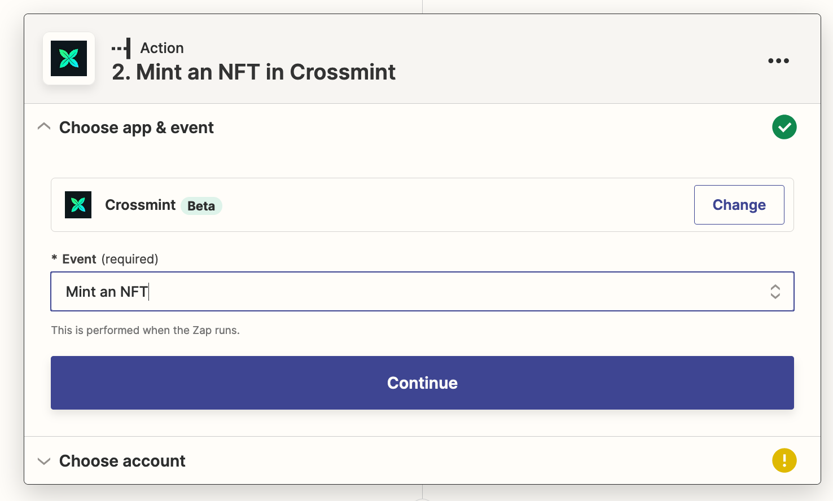
Task: Click the Action step type icon
Action: 121,49
